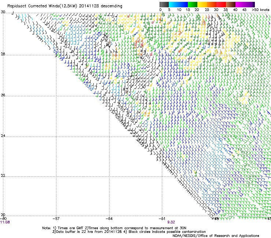Click the '10' label under the color legend
The image size is (271, 238).
179,10
